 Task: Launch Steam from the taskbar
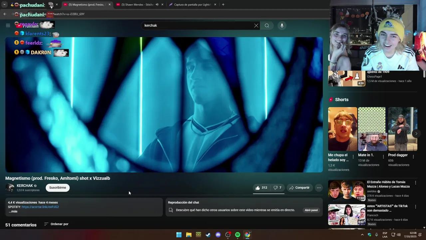pyautogui.click(x=208, y=235)
